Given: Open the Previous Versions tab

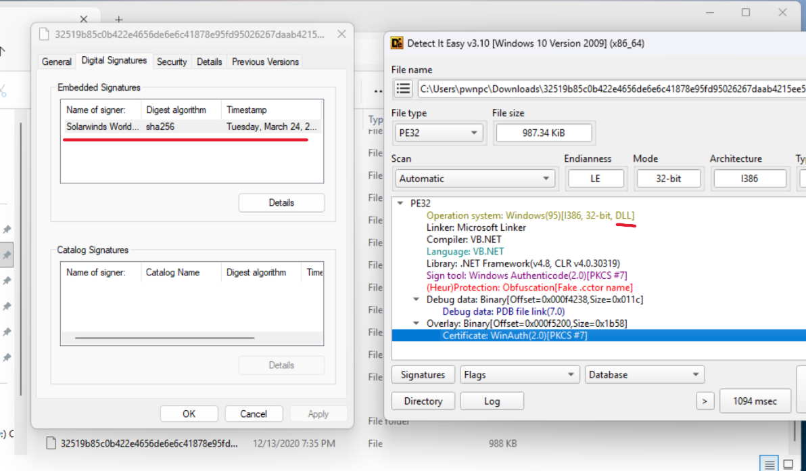Looking at the screenshot, I should click(x=265, y=62).
